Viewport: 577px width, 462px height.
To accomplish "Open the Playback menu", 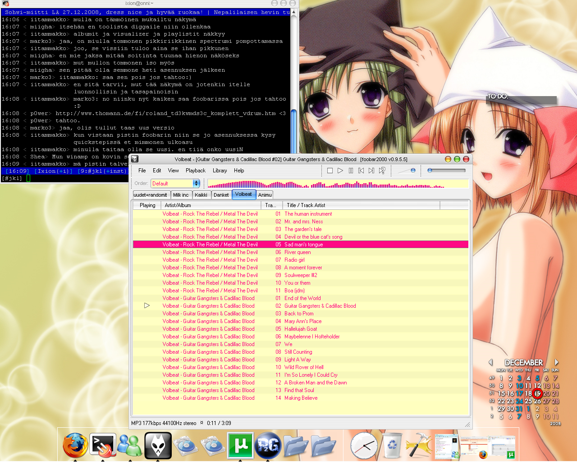I will point(195,171).
